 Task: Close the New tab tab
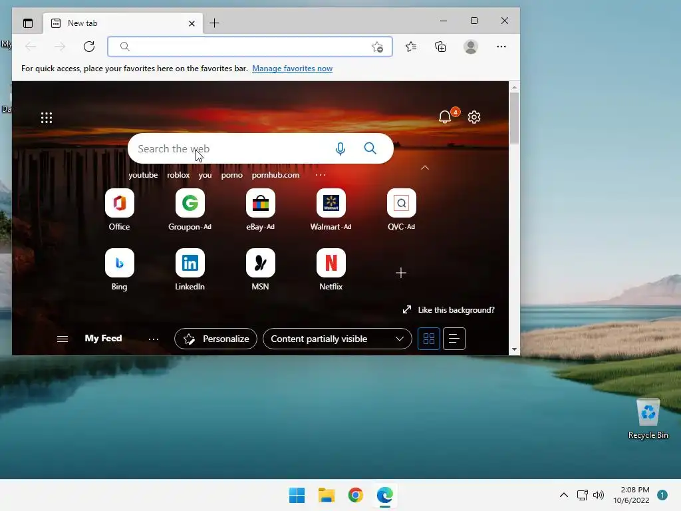(x=192, y=23)
